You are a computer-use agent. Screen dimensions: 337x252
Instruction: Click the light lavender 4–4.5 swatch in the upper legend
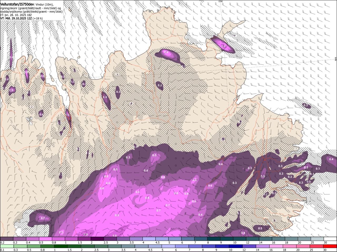(149, 239)
